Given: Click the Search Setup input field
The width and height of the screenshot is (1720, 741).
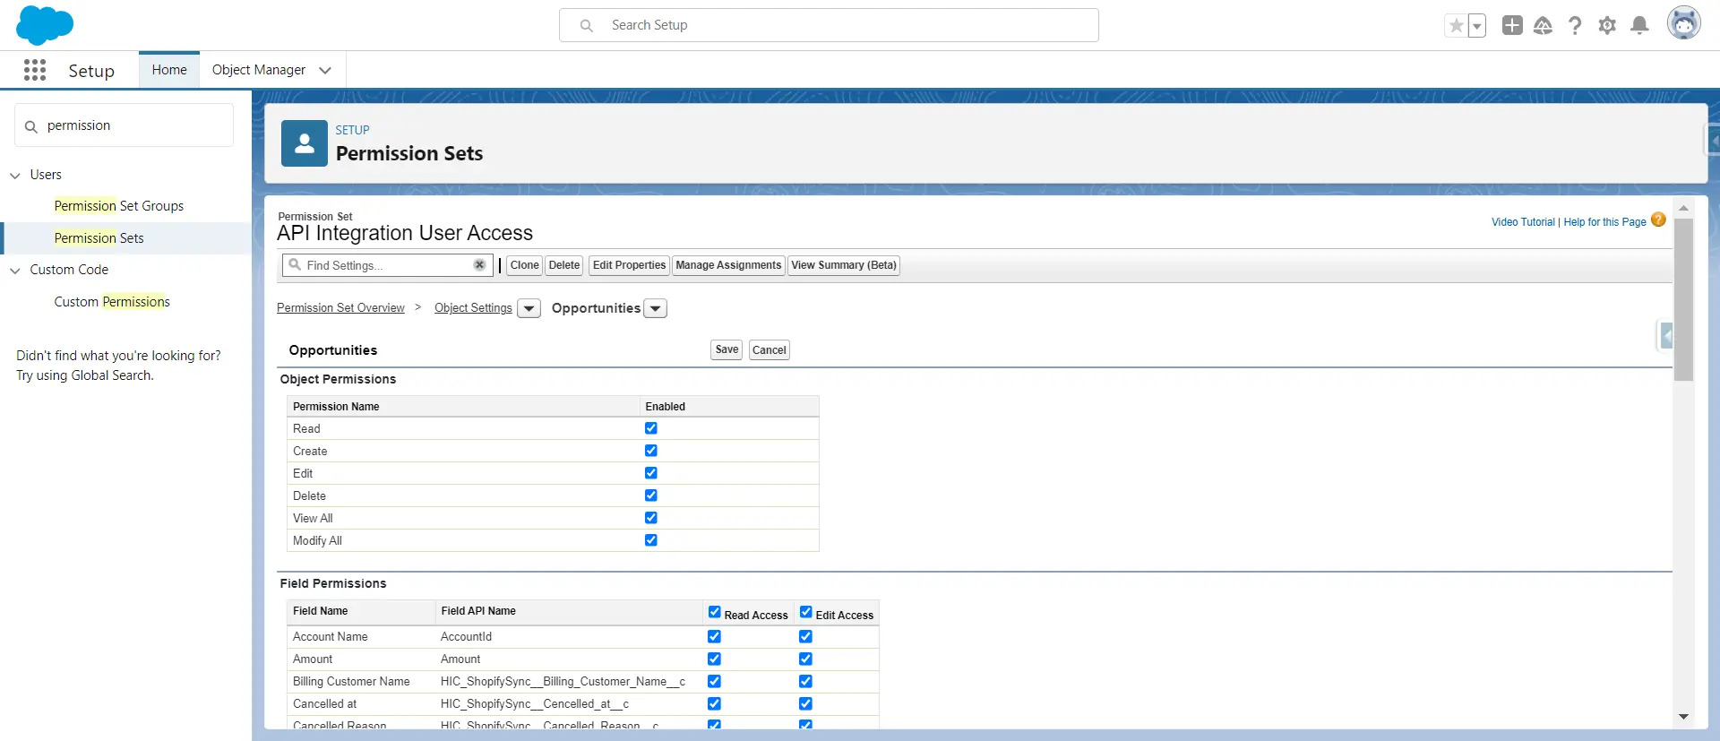Looking at the screenshot, I should (829, 25).
